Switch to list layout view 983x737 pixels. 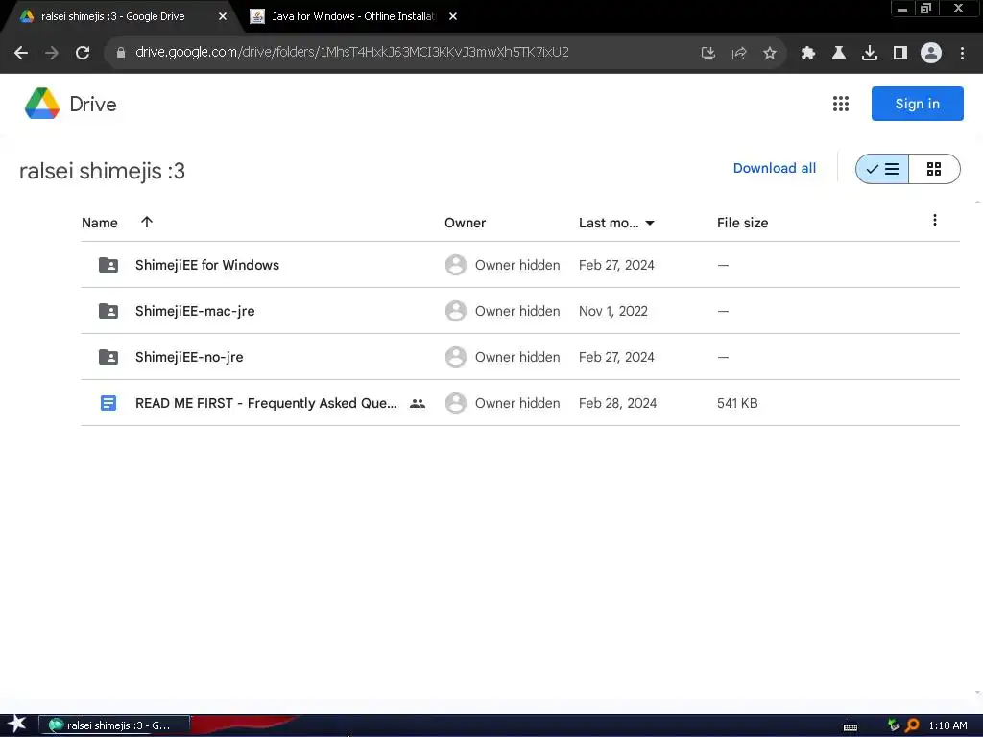coord(882,169)
